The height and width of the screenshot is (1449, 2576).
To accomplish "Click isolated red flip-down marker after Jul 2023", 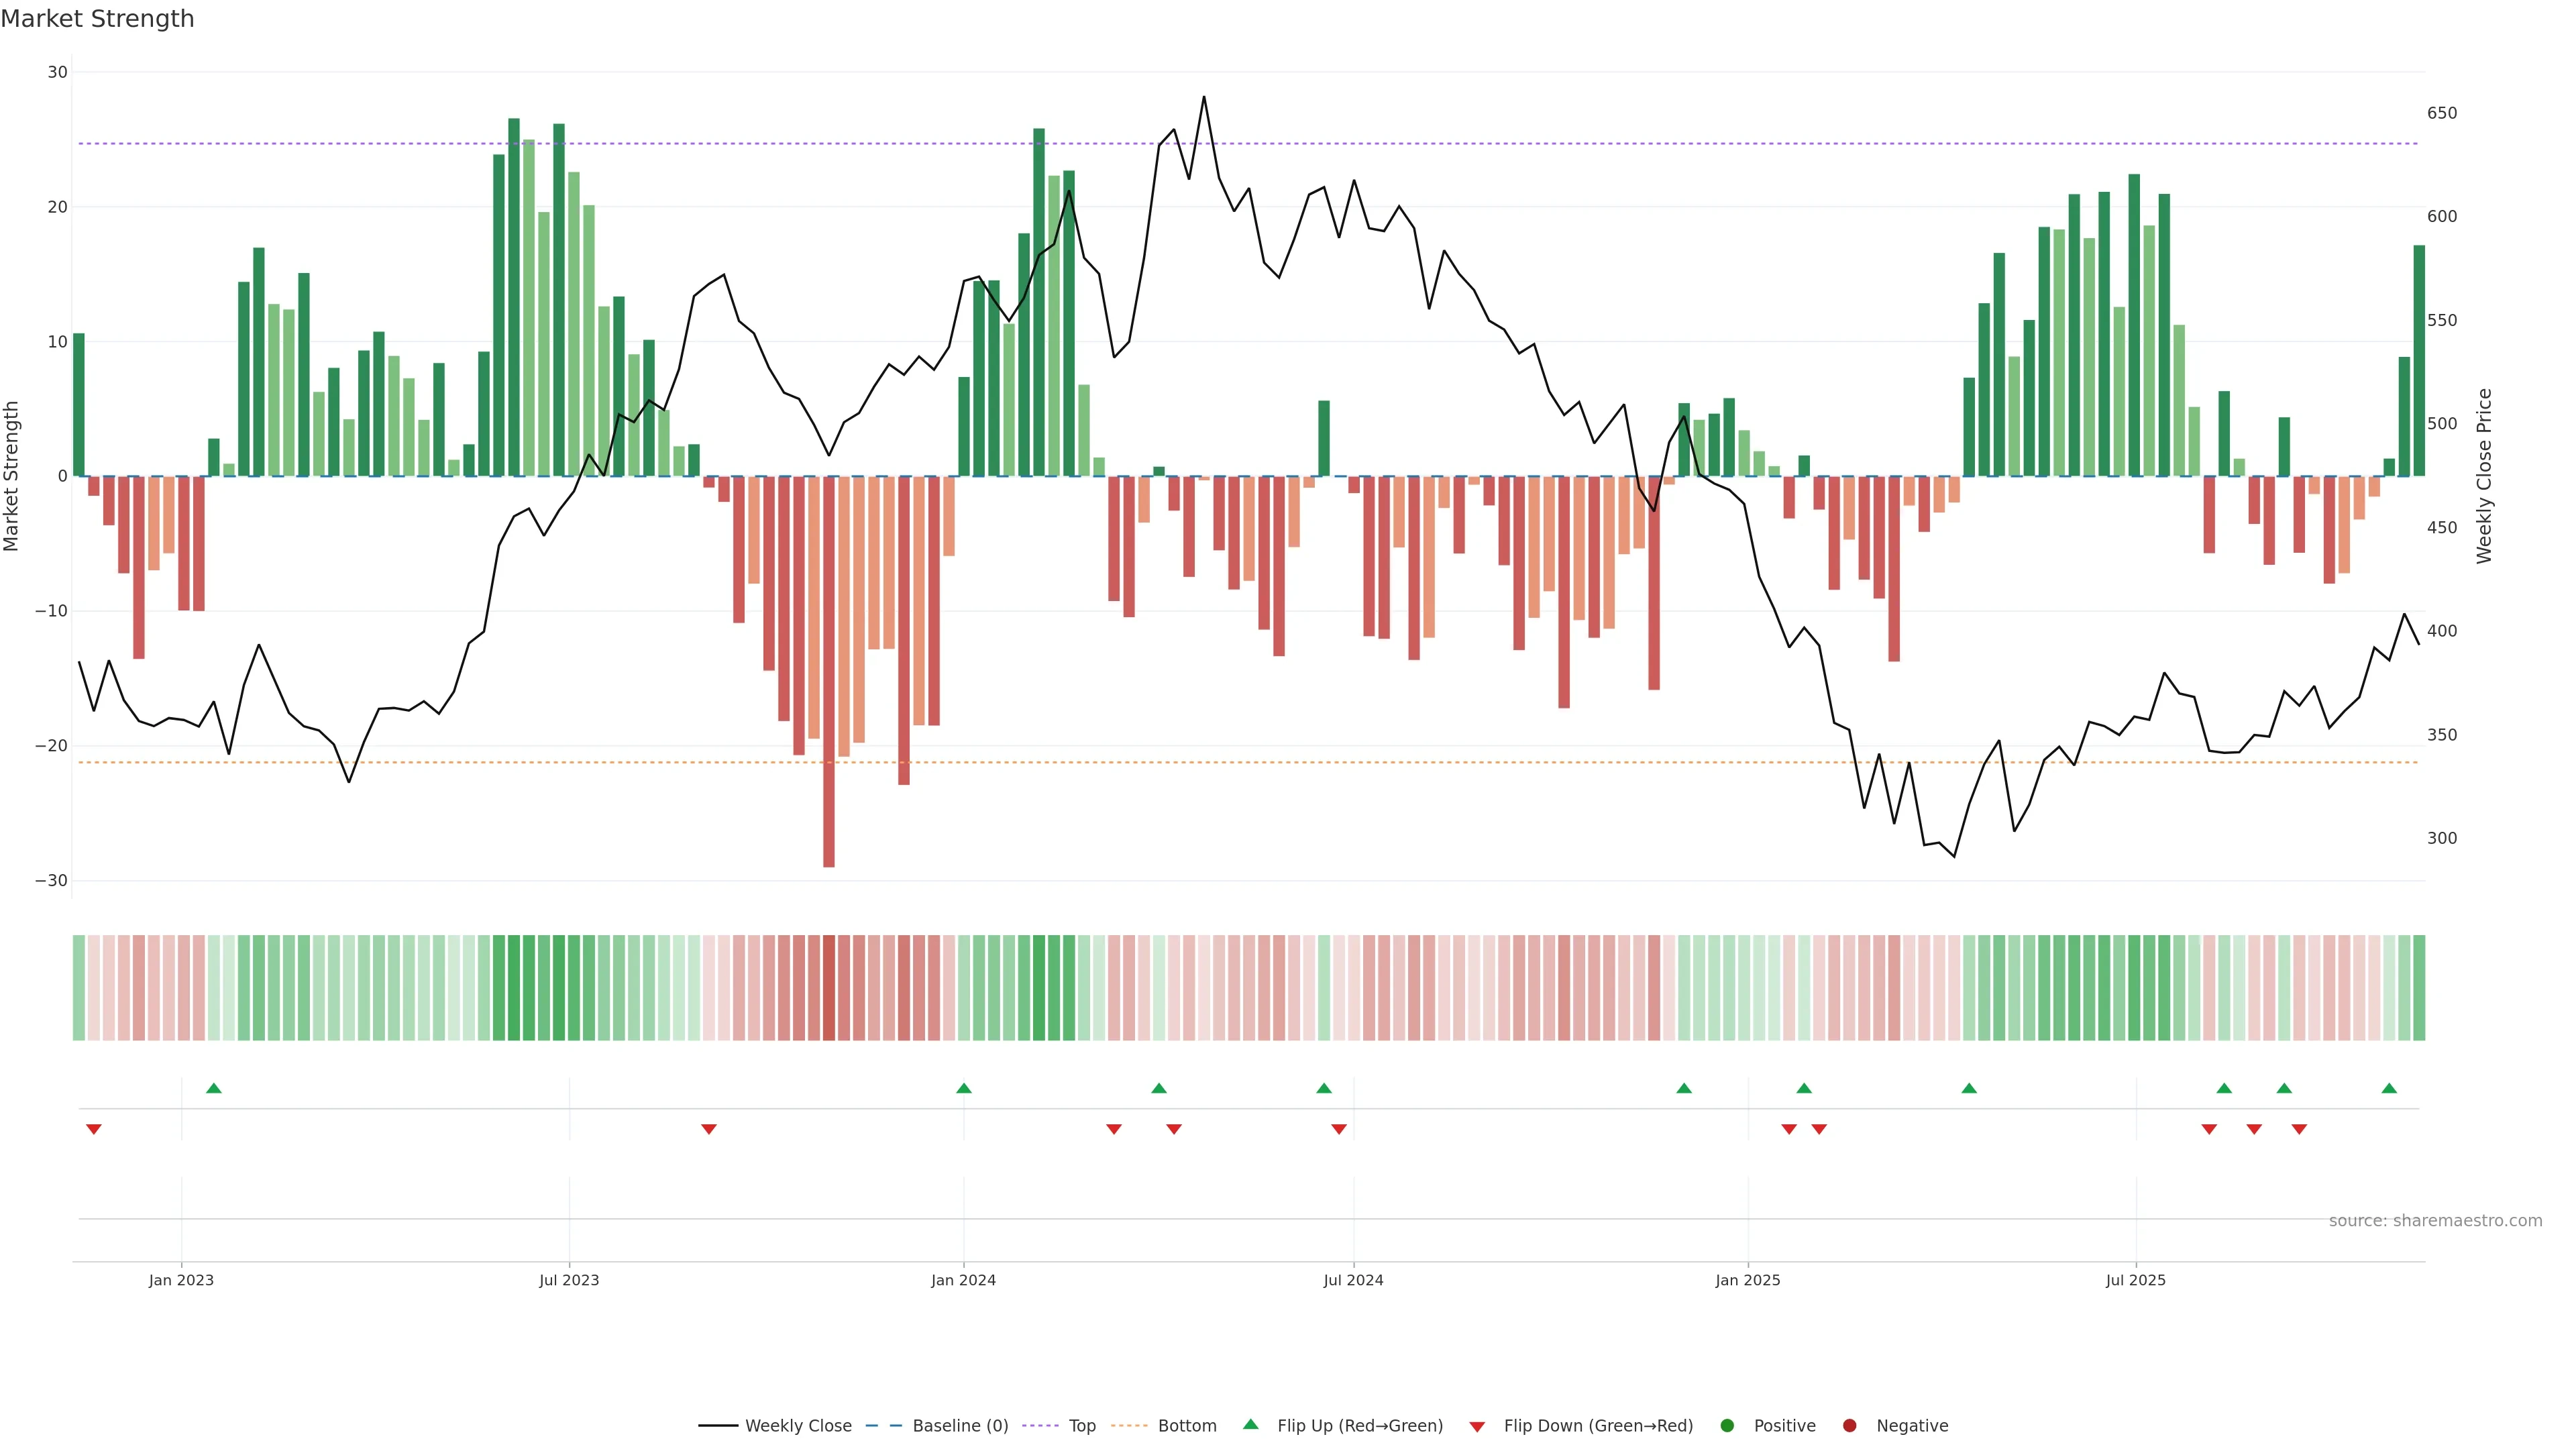I will coord(709,1129).
